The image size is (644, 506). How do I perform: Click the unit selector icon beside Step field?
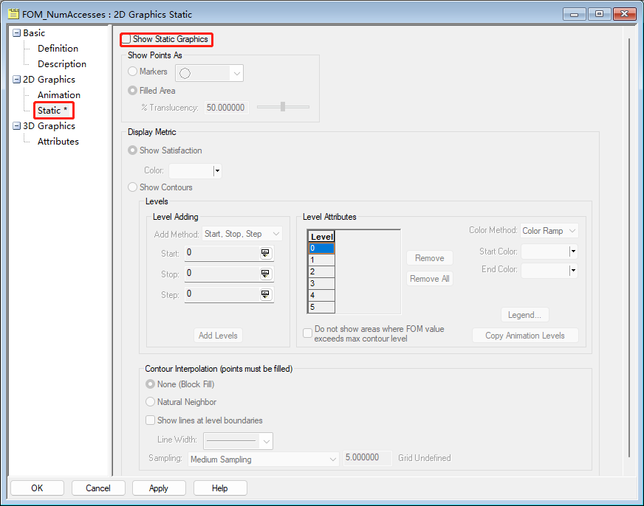266,294
